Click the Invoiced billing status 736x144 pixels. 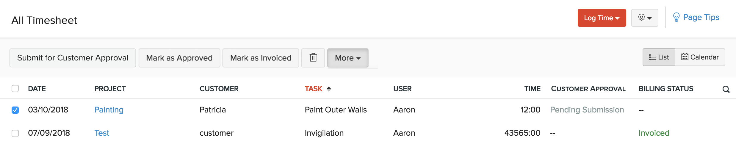click(x=654, y=133)
